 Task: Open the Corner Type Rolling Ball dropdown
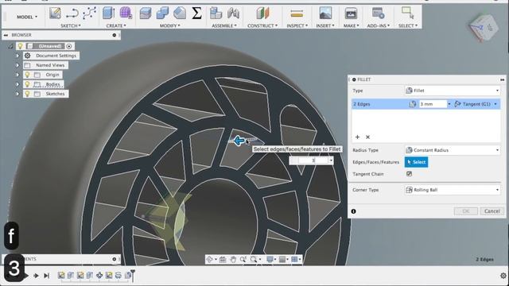point(453,190)
